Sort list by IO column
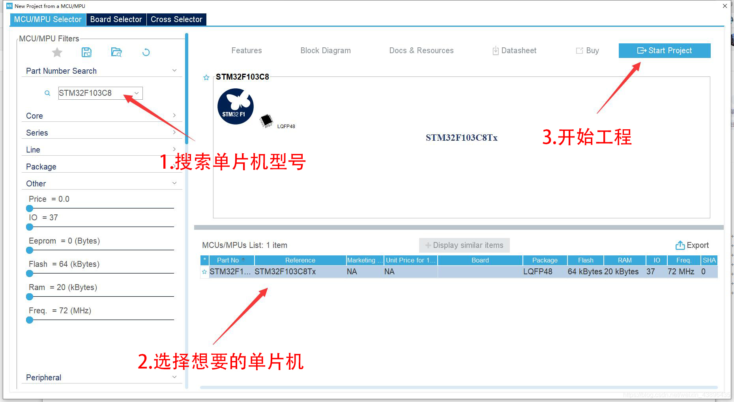734x402 pixels. (657, 260)
